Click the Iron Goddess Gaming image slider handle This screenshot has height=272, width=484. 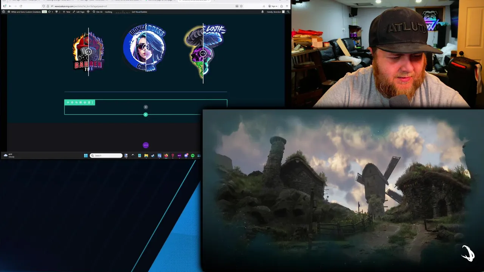point(146,47)
